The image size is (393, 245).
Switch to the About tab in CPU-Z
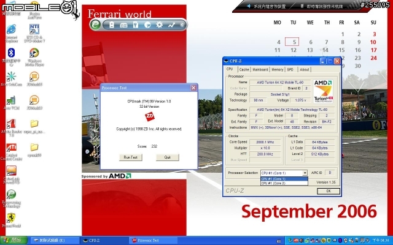(x=305, y=69)
